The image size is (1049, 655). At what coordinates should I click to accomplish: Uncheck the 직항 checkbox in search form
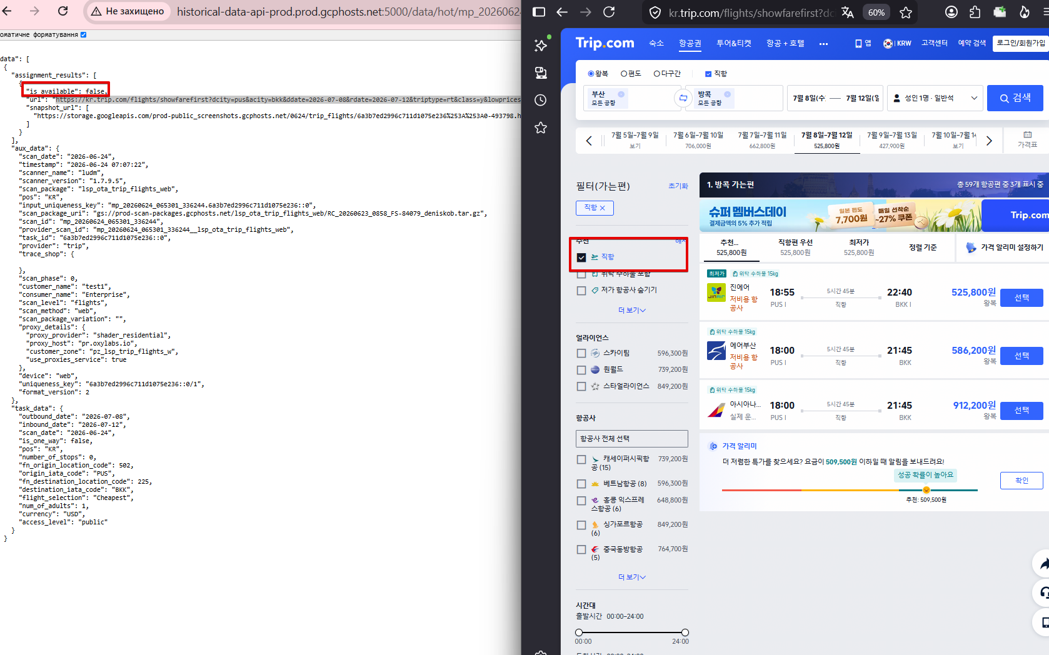coord(708,74)
